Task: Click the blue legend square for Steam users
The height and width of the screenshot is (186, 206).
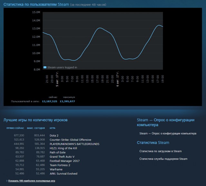Action: (45, 67)
